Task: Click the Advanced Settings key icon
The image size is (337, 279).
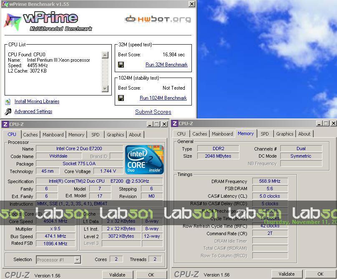Action: (8, 111)
